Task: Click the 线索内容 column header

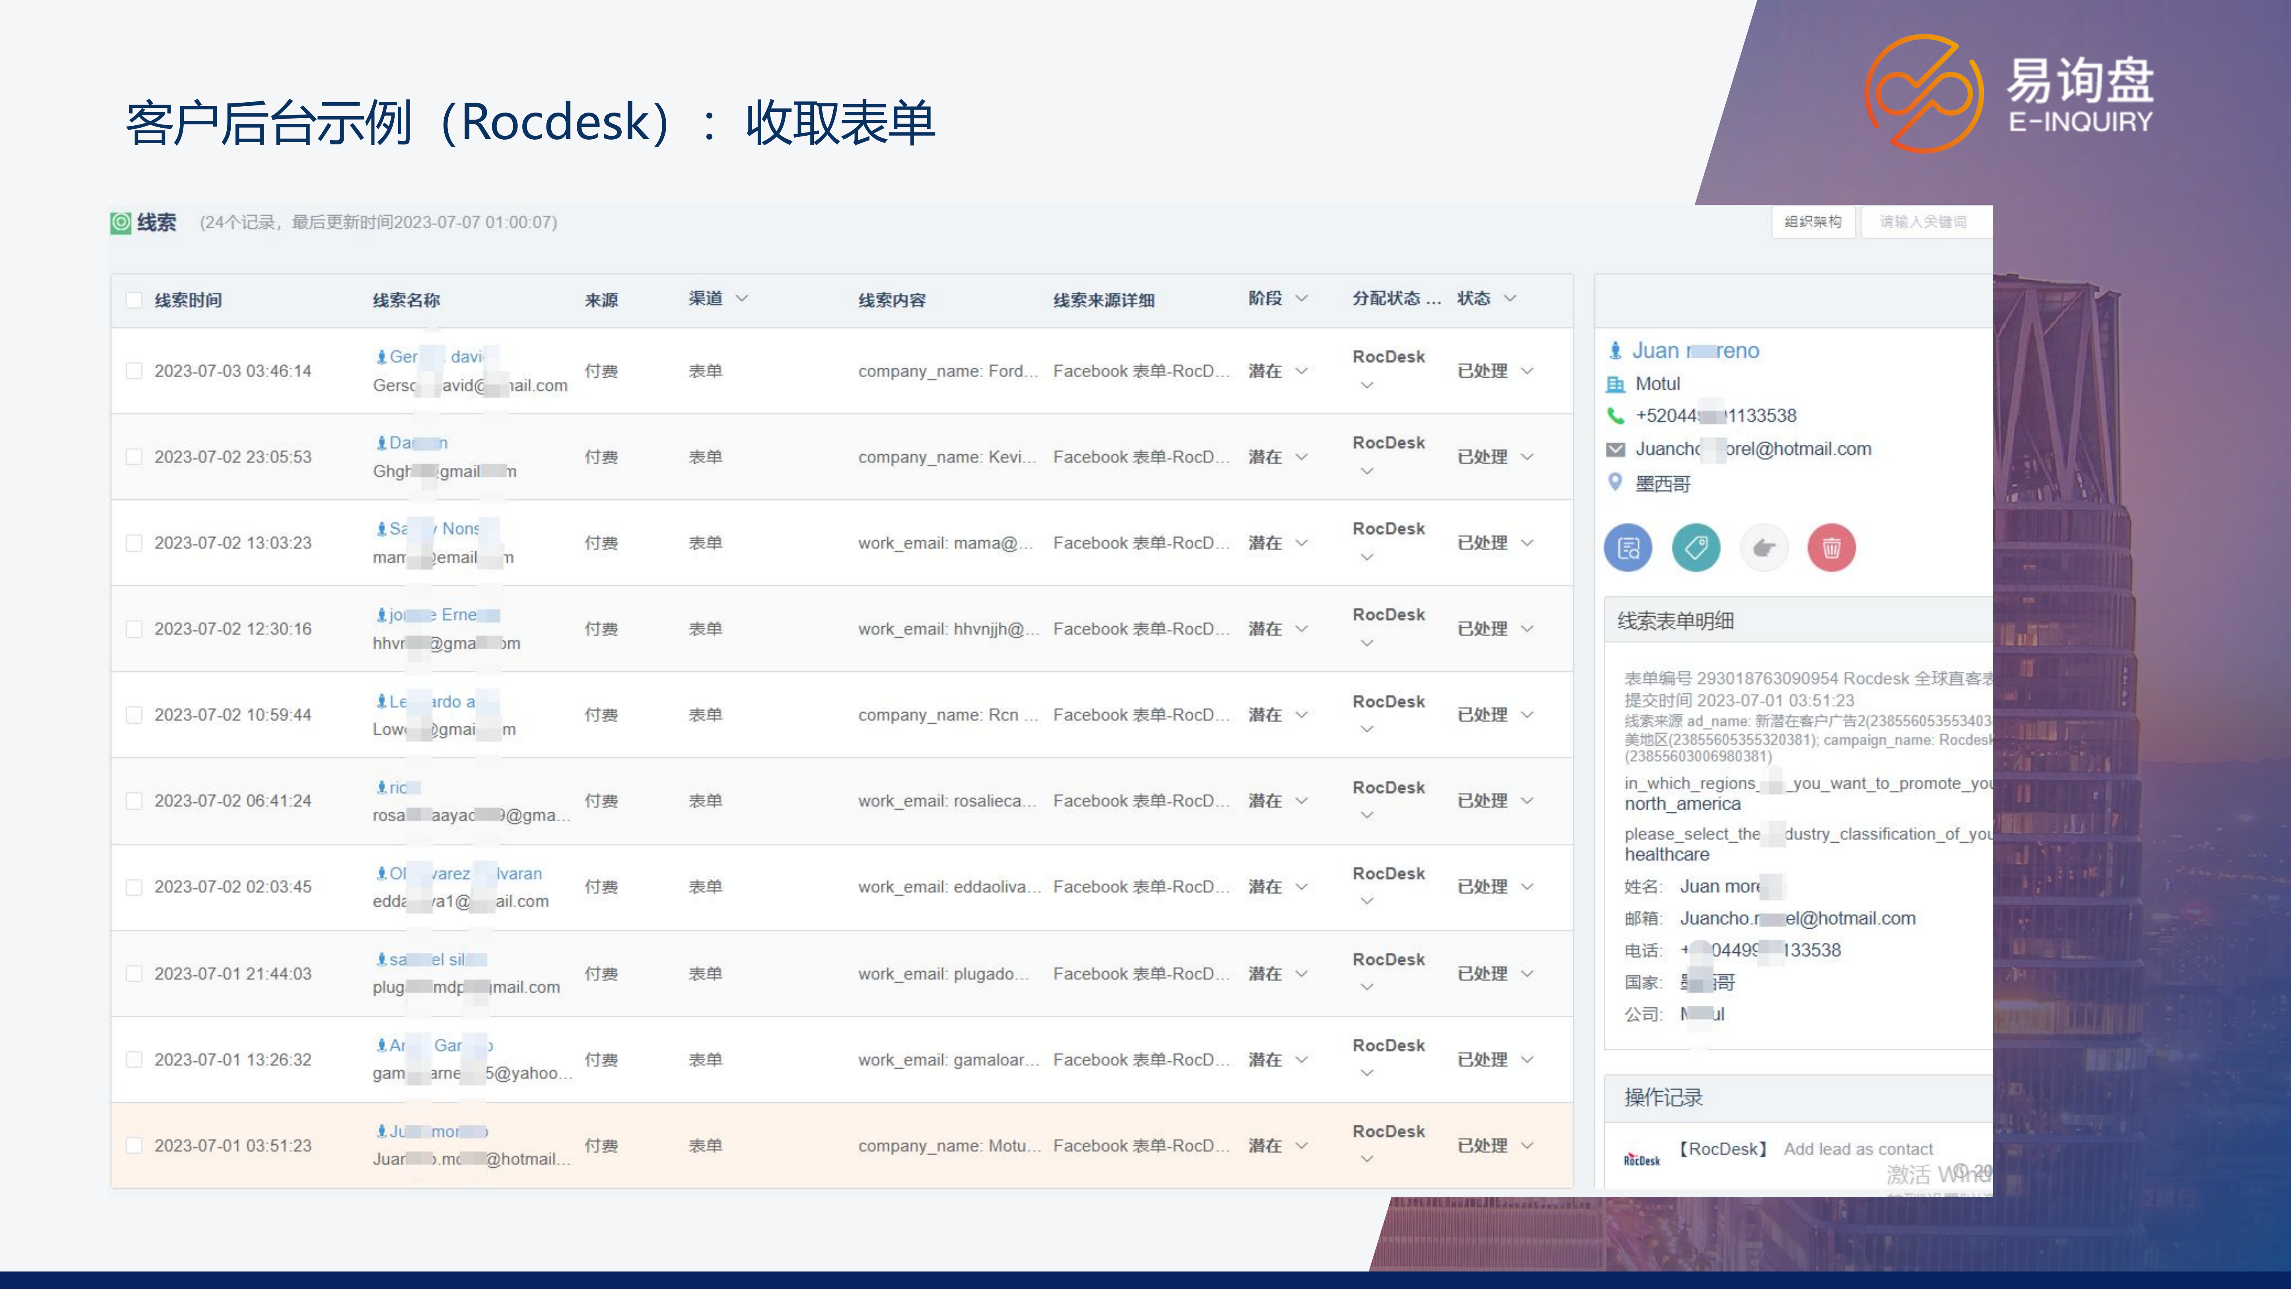Action: click(892, 301)
